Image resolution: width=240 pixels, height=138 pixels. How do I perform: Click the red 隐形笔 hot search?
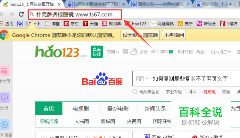pos(209,92)
